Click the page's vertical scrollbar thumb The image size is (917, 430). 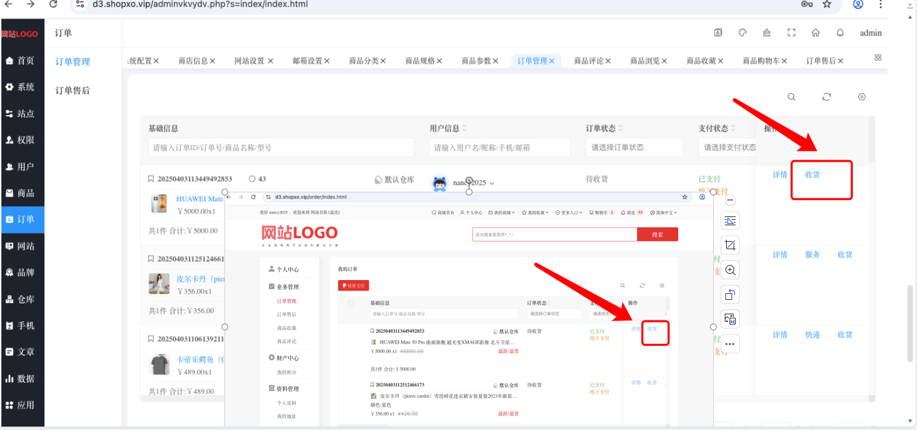[910, 322]
